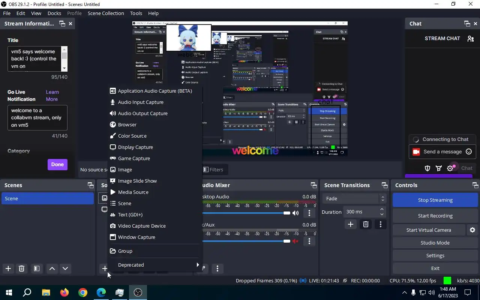Float the Scenes dock
The image size is (480, 300).
coord(90,185)
